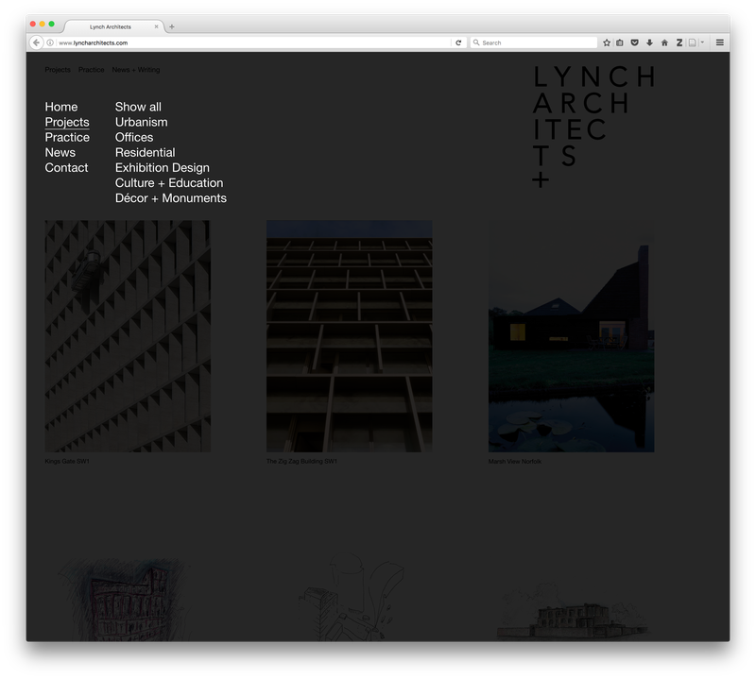Click the Lynch Architects logo
756x679 pixels.
click(594, 127)
